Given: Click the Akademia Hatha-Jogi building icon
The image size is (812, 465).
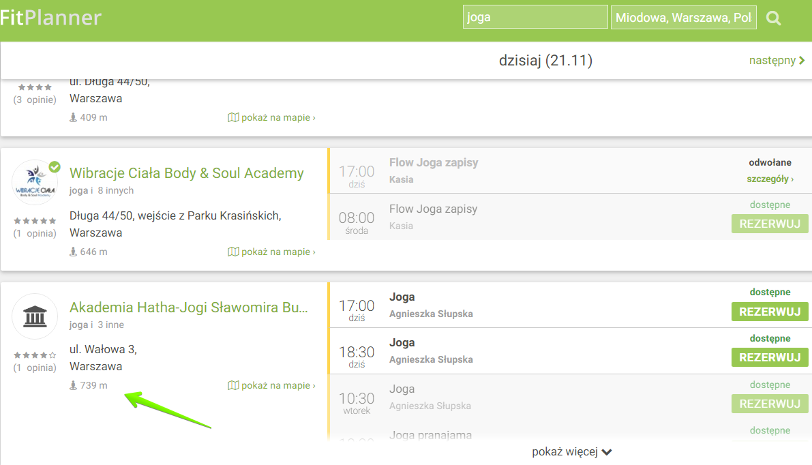Looking at the screenshot, I should [35, 316].
